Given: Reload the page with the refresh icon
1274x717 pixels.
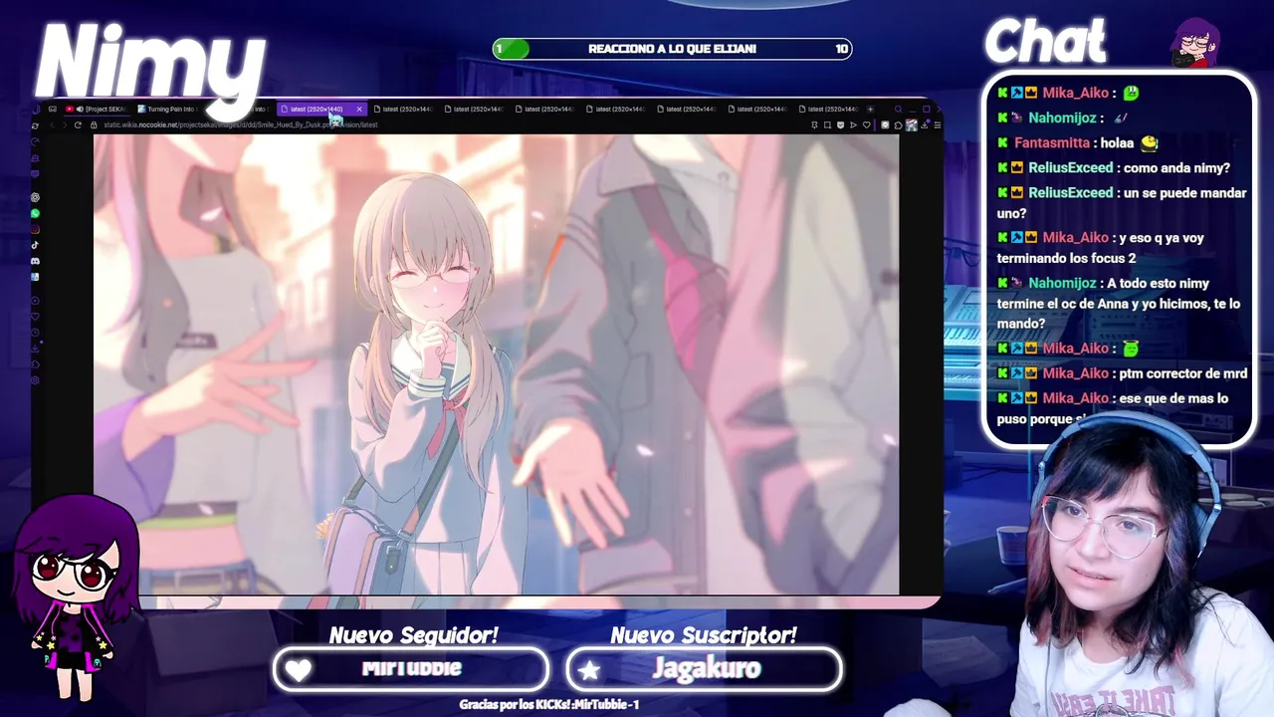Looking at the screenshot, I should [x=78, y=125].
